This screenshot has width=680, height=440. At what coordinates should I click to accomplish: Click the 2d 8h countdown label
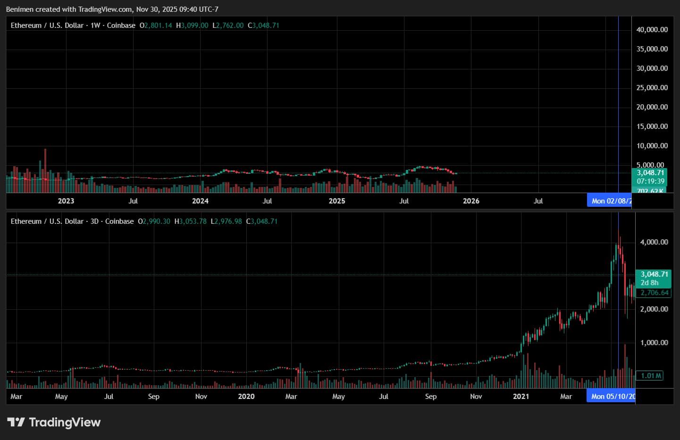click(x=649, y=283)
